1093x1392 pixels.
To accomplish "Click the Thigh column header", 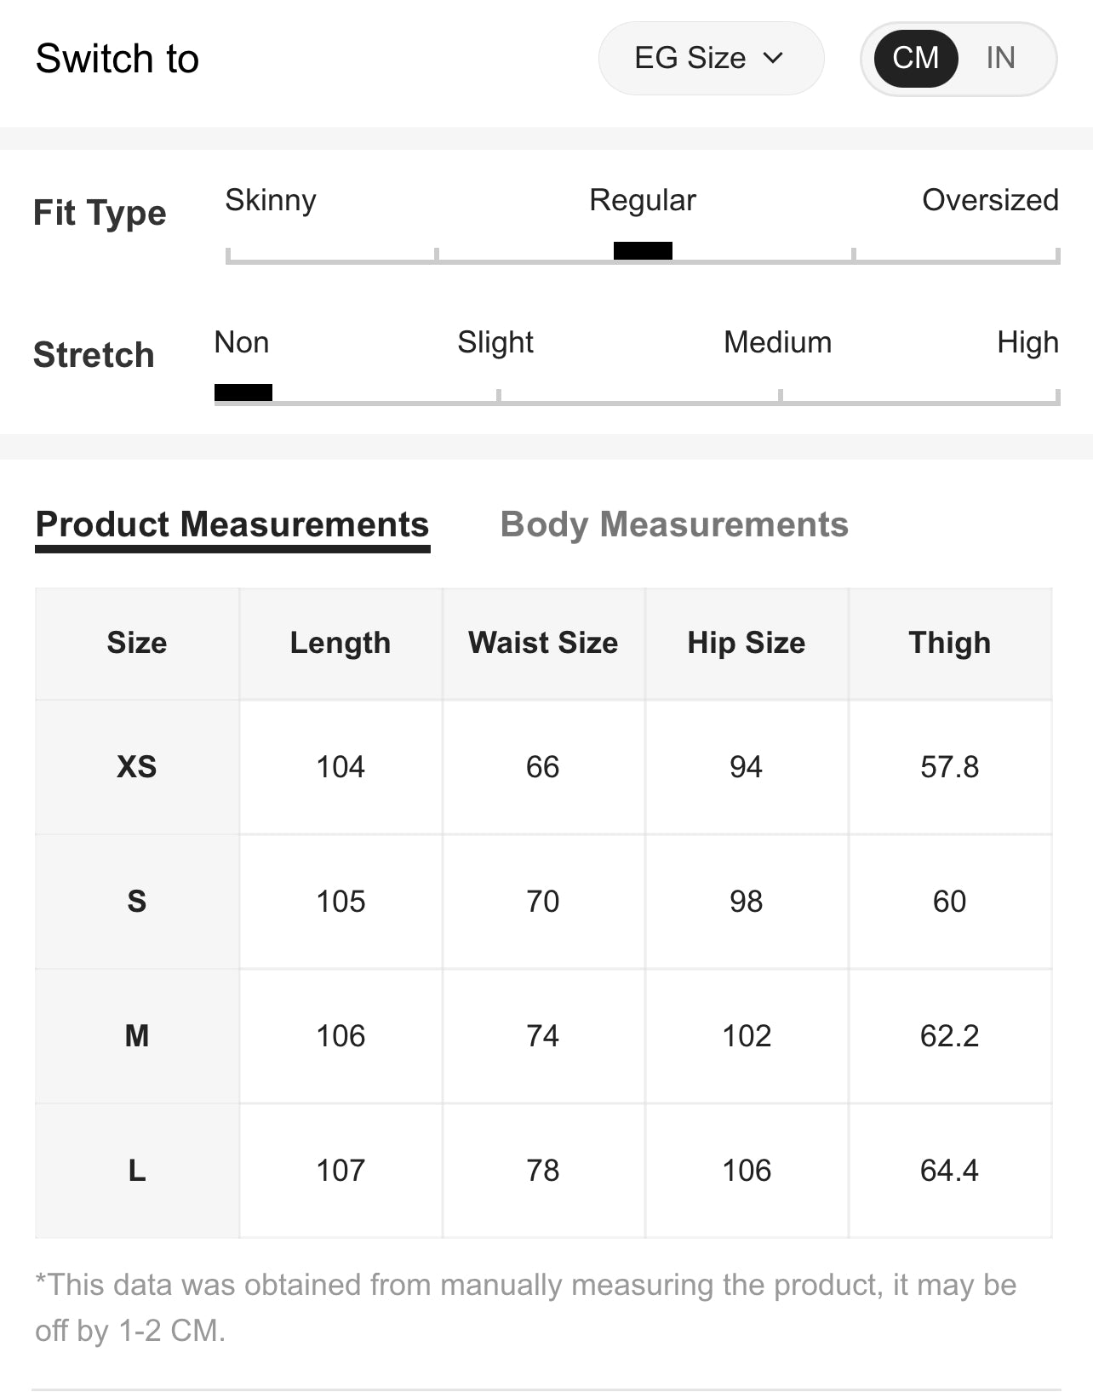I will tap(949, 643).
